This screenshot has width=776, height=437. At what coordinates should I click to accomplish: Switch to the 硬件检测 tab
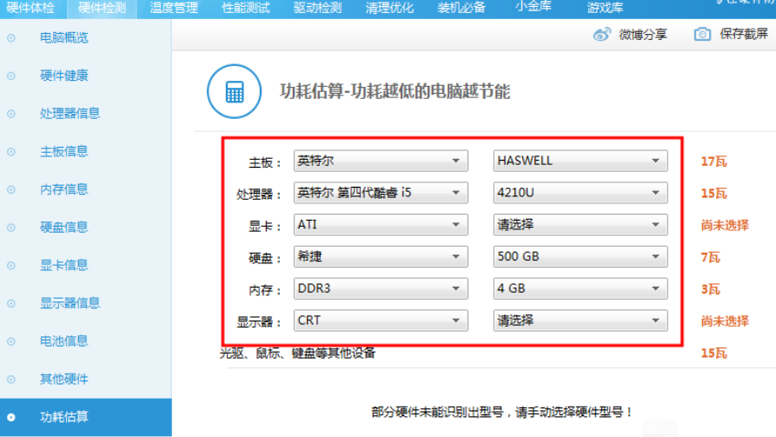tap(102, 8)
